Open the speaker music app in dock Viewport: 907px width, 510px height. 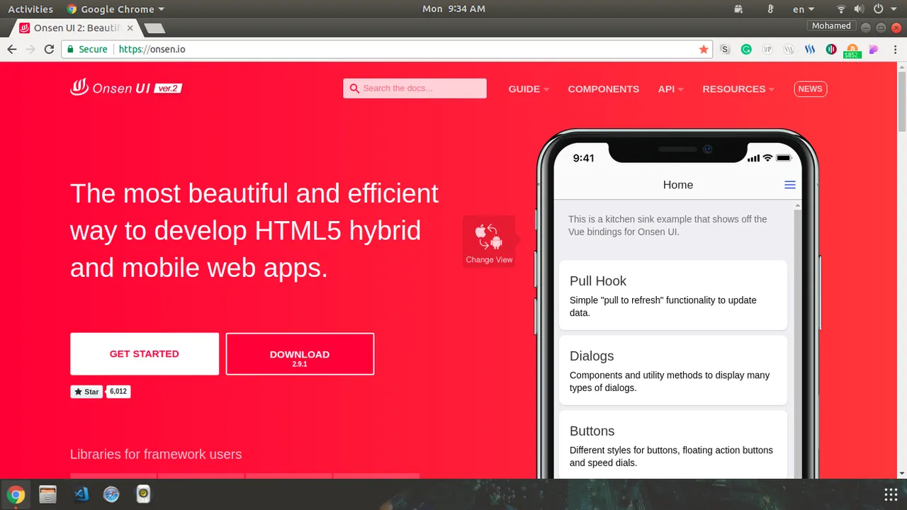tap(143, 494)
